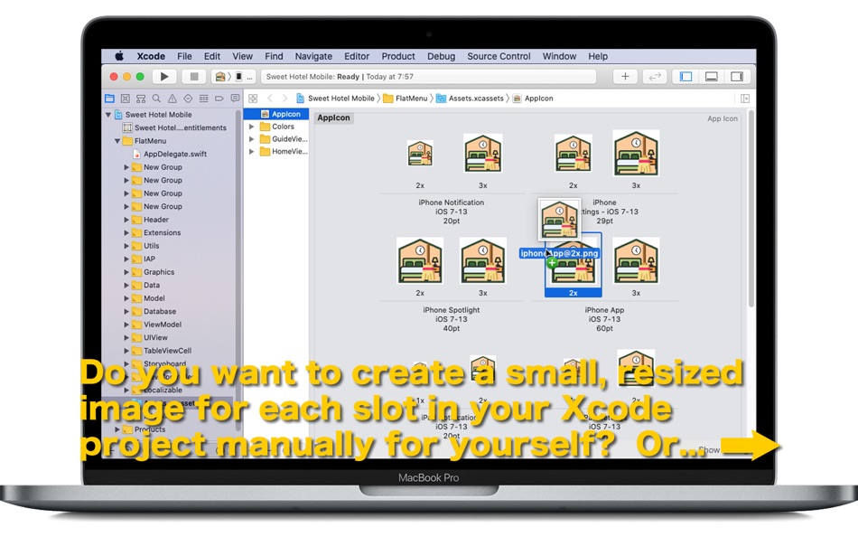
Task: Click the code review arrows button
Action: [x=655, y=77]
